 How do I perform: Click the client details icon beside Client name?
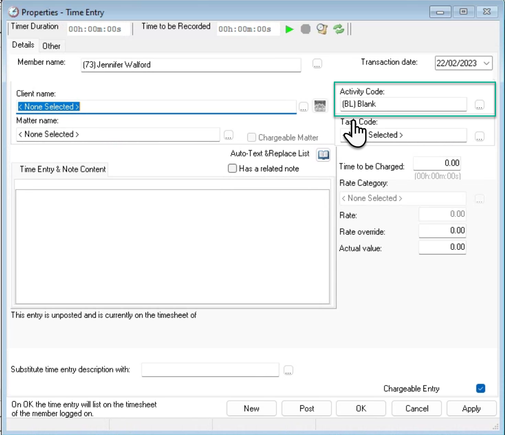(x=320, y=106)
